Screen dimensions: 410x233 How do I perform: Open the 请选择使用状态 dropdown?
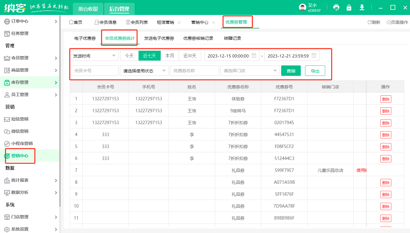coord(144,71)
